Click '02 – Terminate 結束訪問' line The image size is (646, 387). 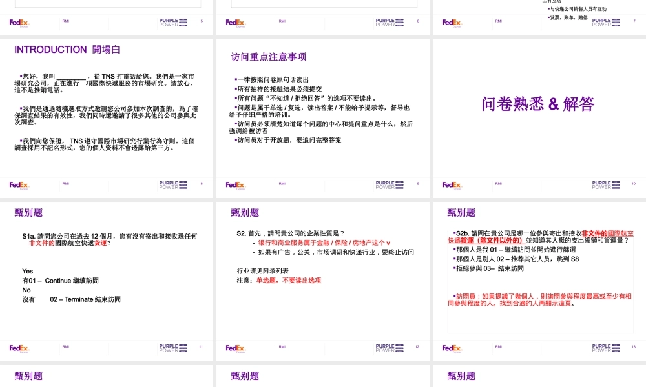coord(85,299)
